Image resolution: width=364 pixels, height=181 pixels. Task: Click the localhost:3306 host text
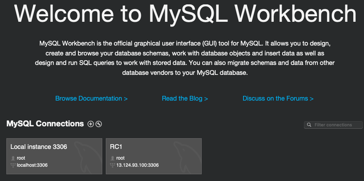click(32, 165)
